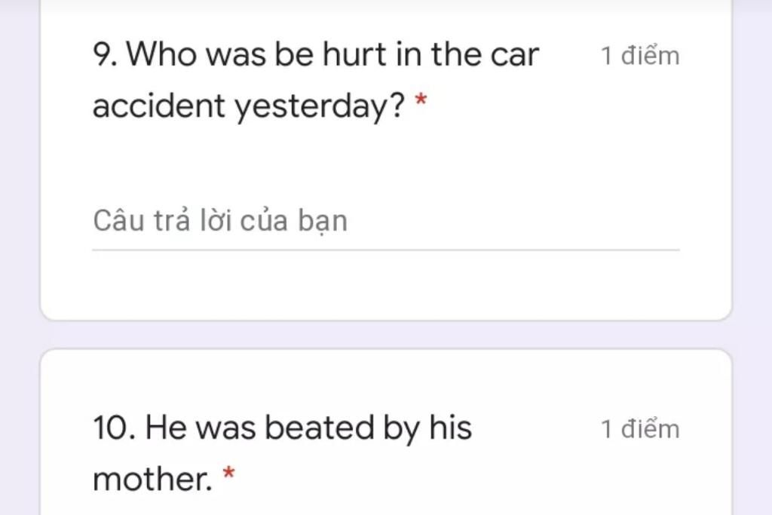Image resolution: width=772 pixels, height=515 pixels.
Task: Click the word "bạn" in the answer placeholder
Action: (323, 222)
